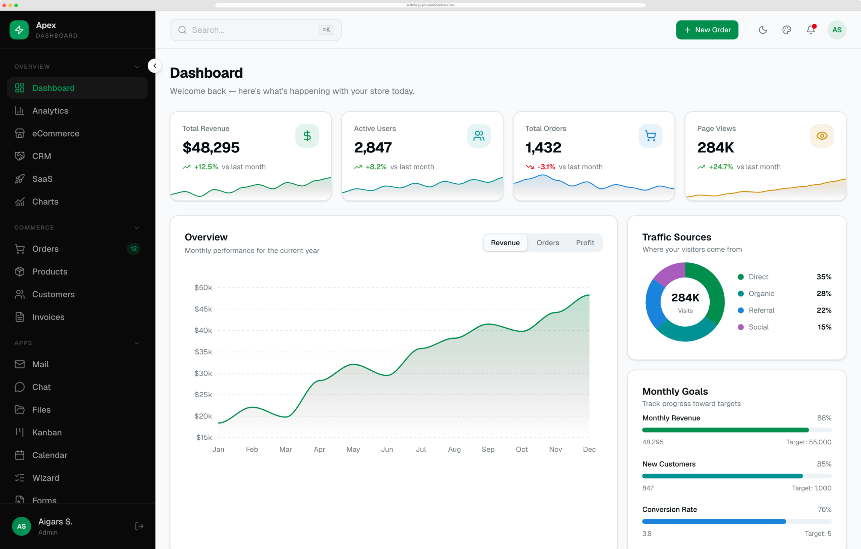The image size is (861, 549).
Task: Open the Files app
Action: (x=77, y=410)
